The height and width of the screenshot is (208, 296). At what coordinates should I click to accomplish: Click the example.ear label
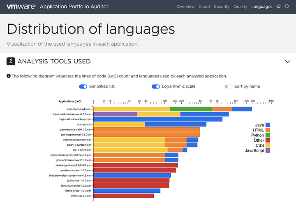click(x=84, y=124)
